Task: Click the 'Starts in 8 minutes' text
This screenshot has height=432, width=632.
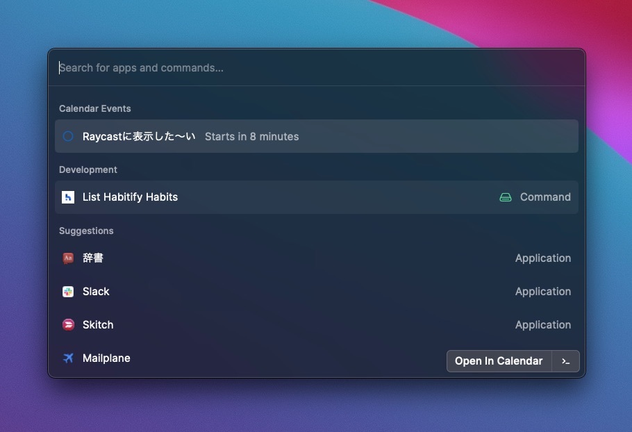Action: coord(251,137)
